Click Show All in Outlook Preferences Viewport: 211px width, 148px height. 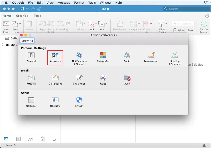point(27,41)
